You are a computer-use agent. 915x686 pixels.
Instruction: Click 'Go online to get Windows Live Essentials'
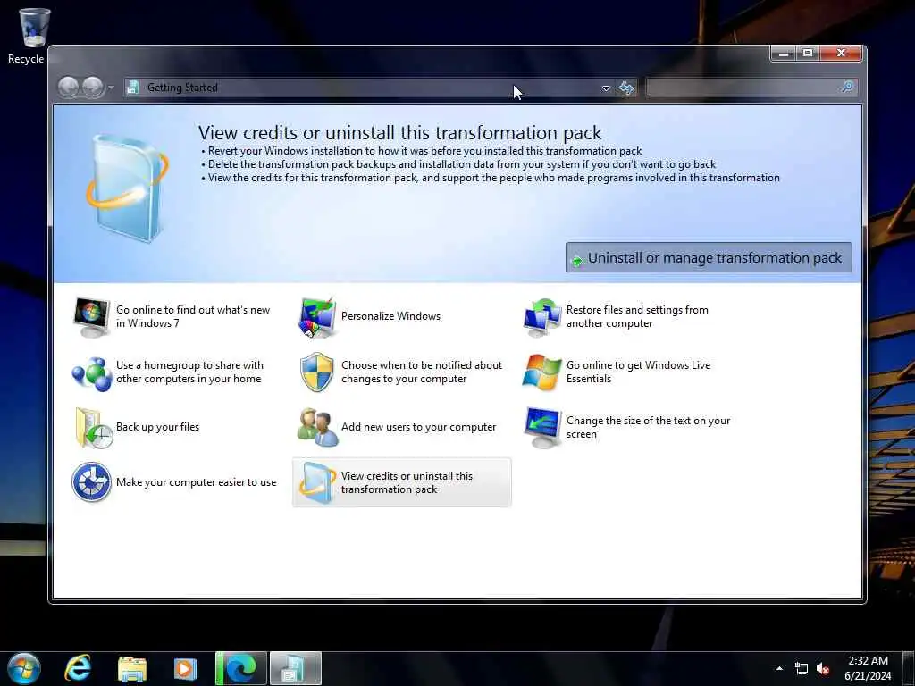click(638, 372)
